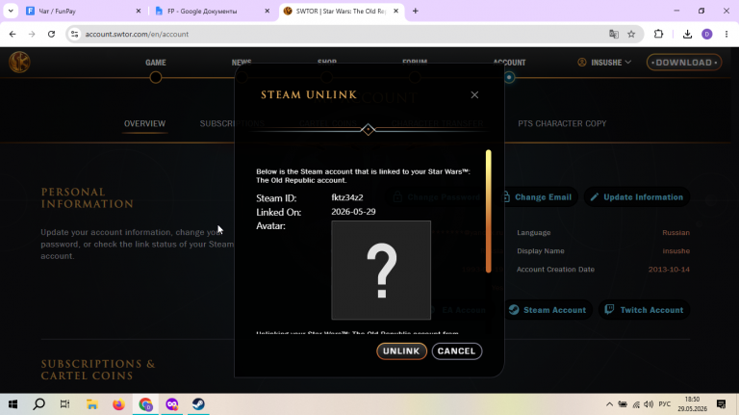Open the ACCOUNT navigation menu
Screen dimensions: 739x415
[509, 63]
